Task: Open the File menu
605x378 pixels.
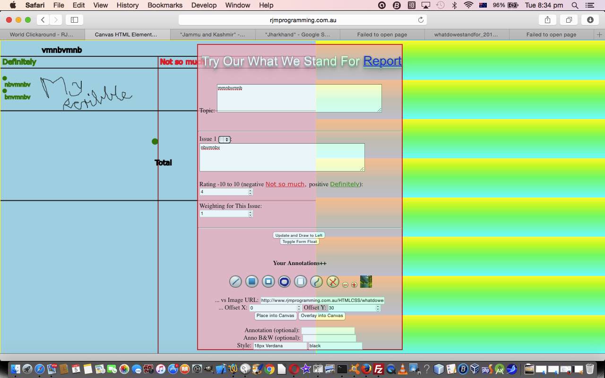Action: click(59, 5)
